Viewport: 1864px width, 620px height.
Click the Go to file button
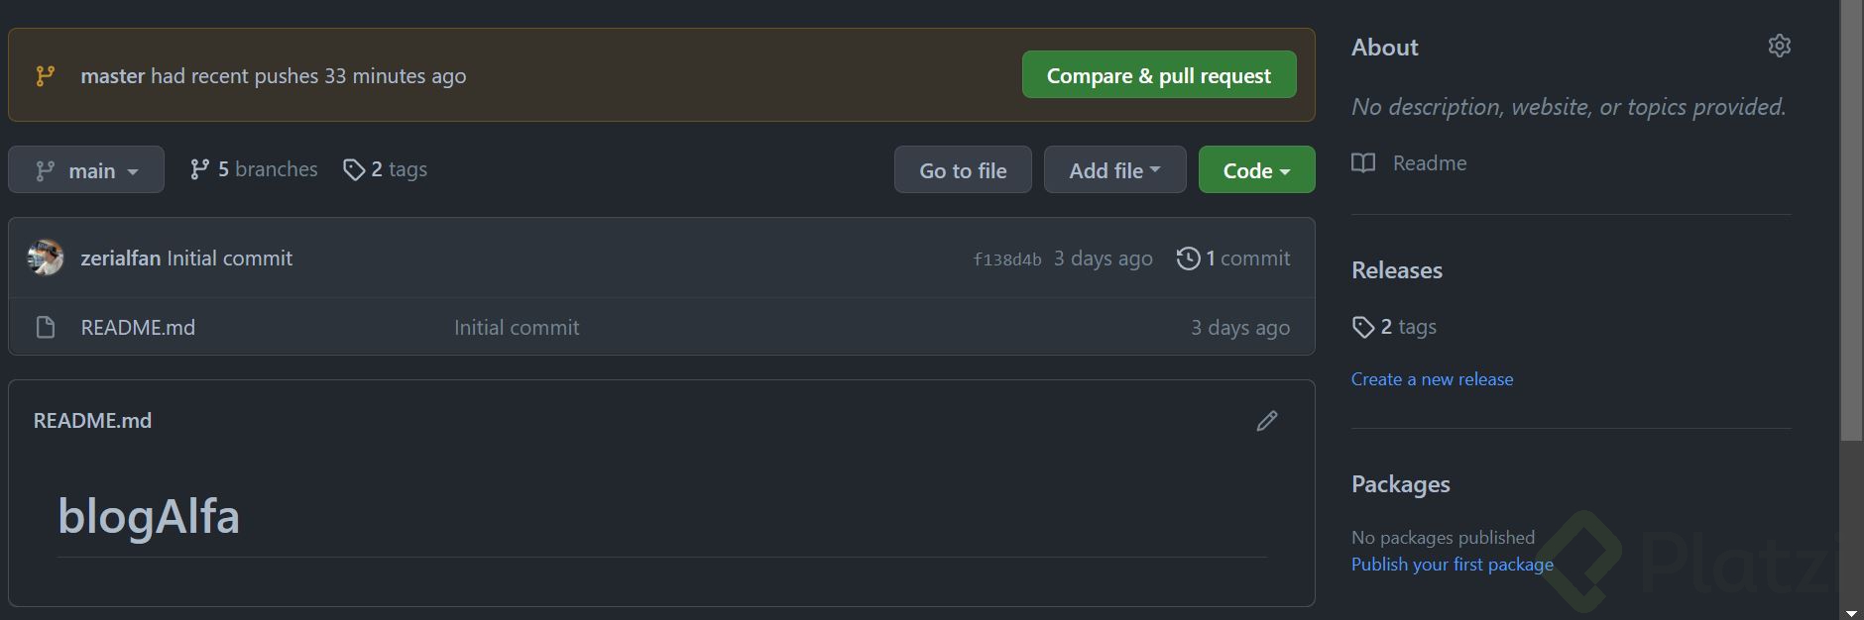(963, 170)
